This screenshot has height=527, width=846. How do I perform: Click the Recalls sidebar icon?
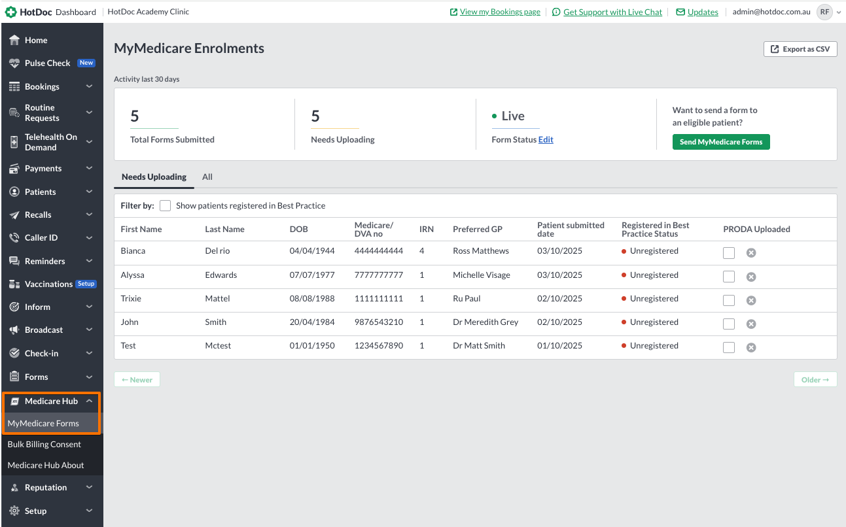point(39,214)
